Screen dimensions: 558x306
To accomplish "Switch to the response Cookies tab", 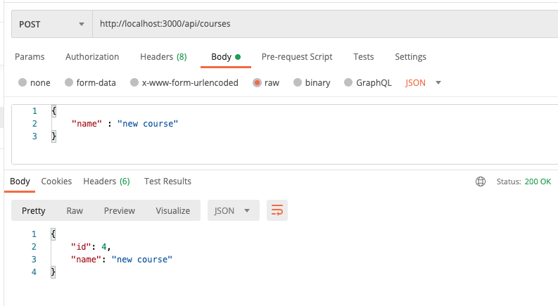I will 56,181.
